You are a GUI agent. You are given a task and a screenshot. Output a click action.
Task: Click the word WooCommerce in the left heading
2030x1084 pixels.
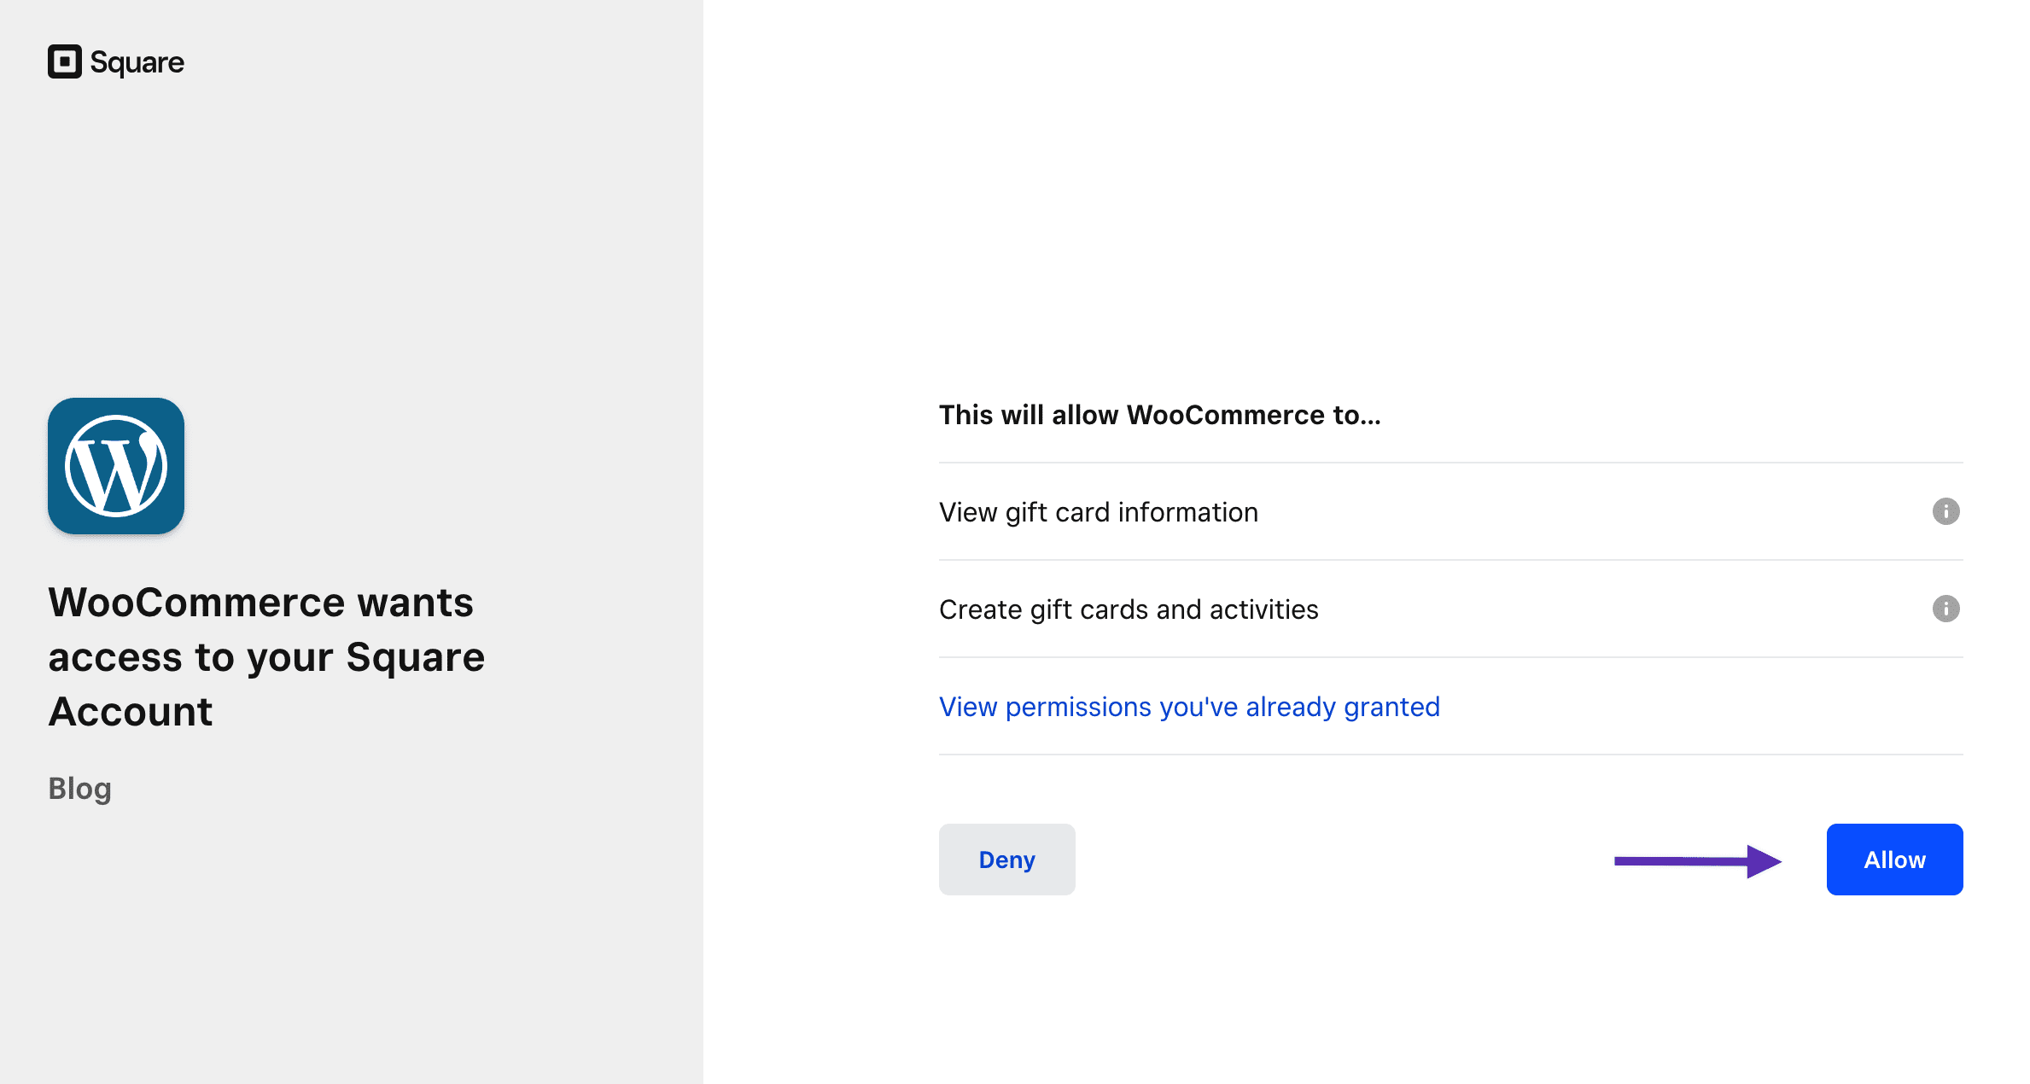196,603
